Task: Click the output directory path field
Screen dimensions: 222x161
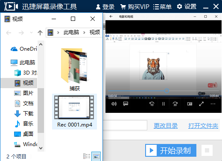Action: 125,125
